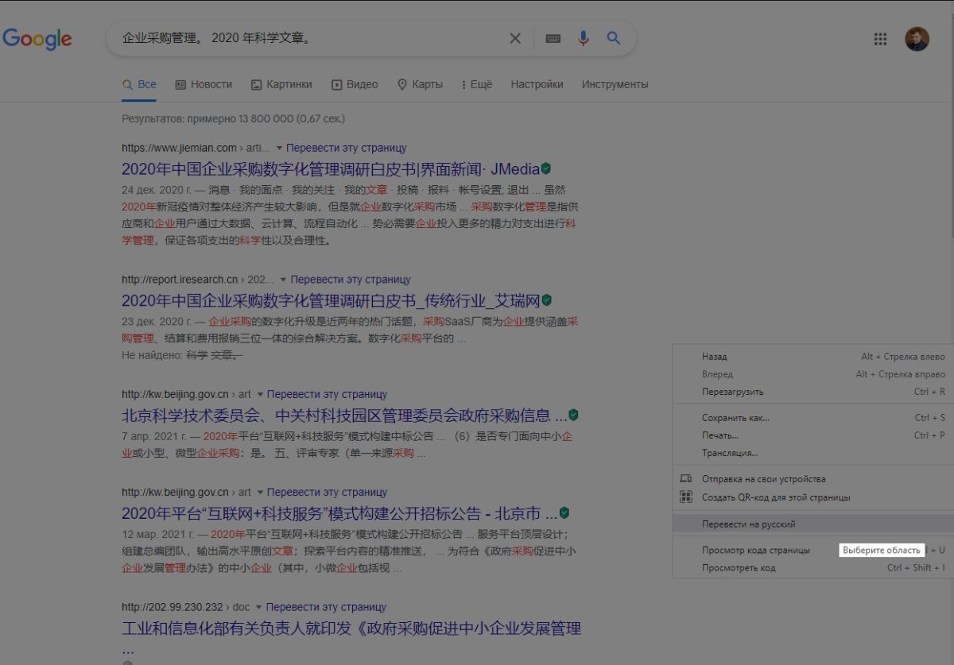The height and width of the screenshot is (665, 954).
Task: Start voice search with the microphone icon
Action: click(x=584, y=38)
